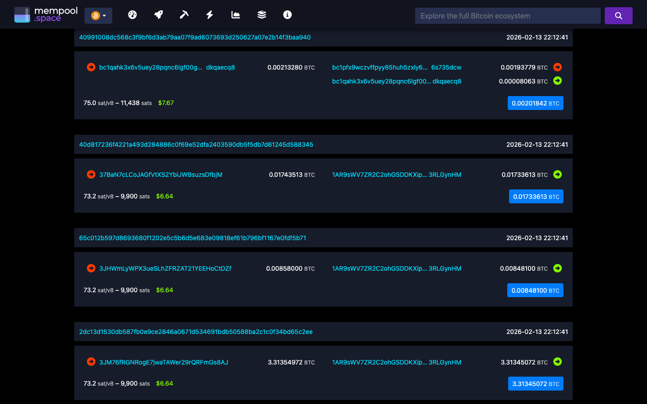Toggle the green arrow beside 0.00008063 BTC
Image resolution: width=647 pixels, height=404 pixels.
click(x=558, y=81)
